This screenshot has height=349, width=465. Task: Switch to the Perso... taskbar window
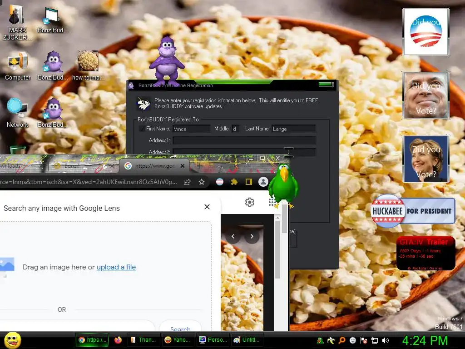coord(213,340)
